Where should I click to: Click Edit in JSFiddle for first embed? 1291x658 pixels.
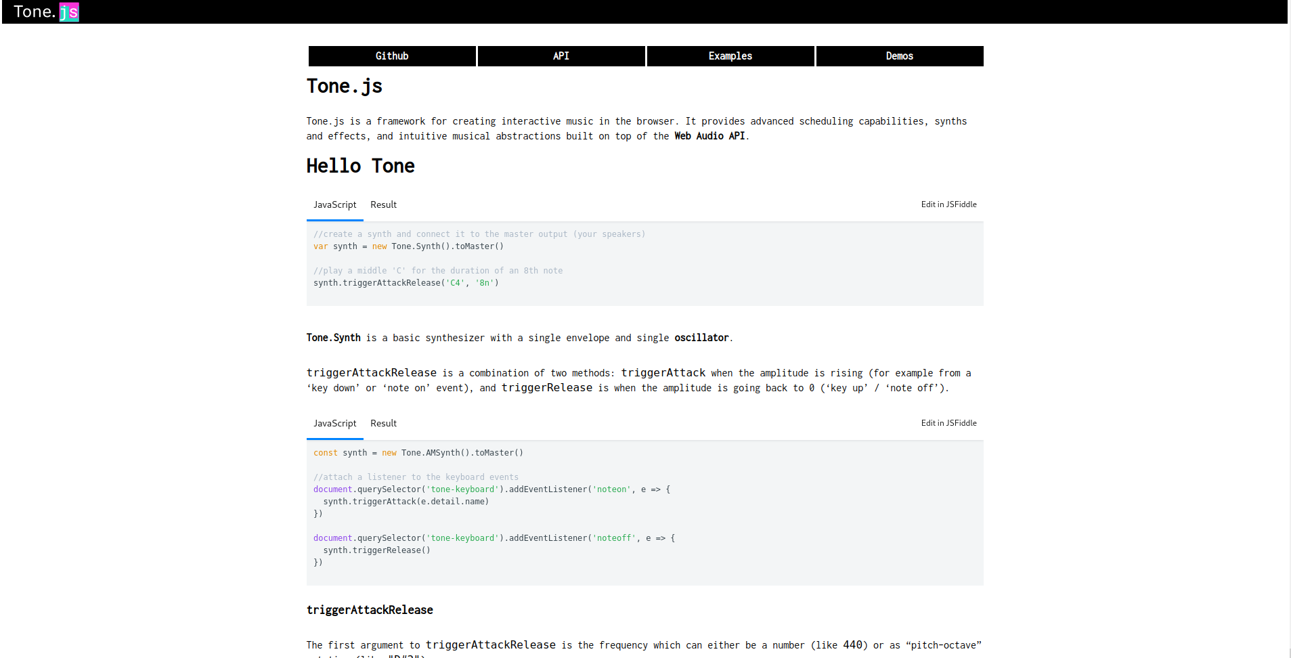point(948,204)
